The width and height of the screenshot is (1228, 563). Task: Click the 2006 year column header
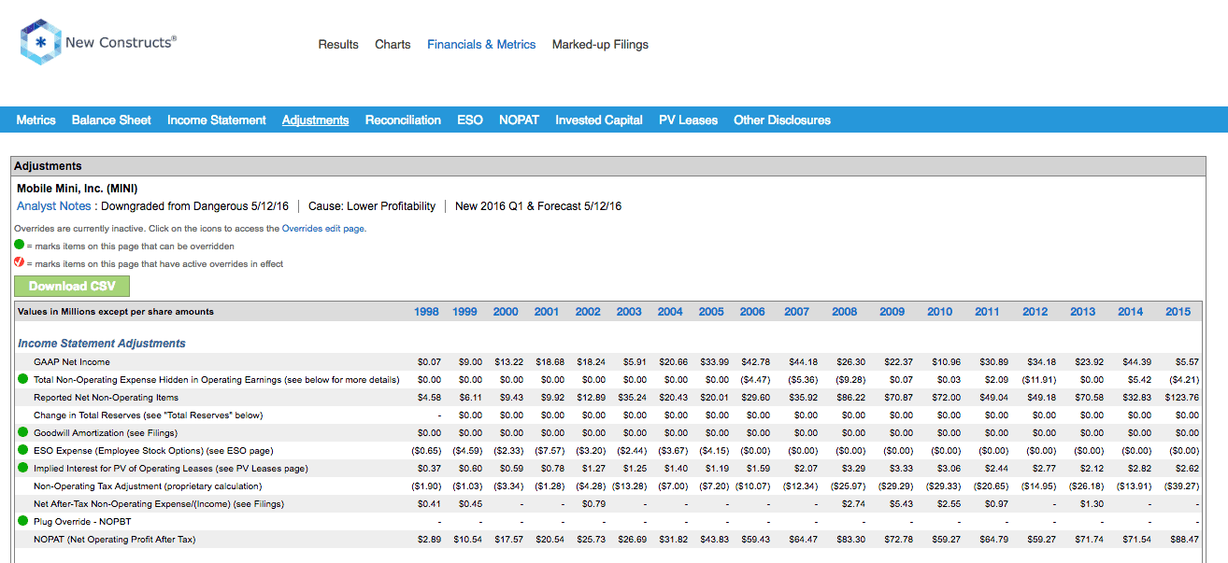[752, 312]
